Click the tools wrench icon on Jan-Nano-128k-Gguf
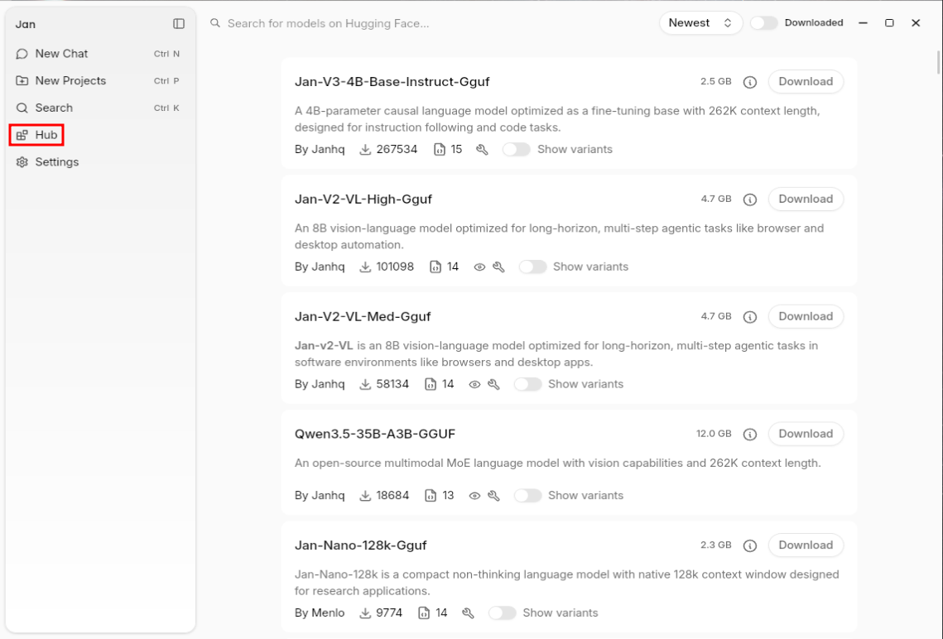943x639 pixels. (x=468, y=613)
